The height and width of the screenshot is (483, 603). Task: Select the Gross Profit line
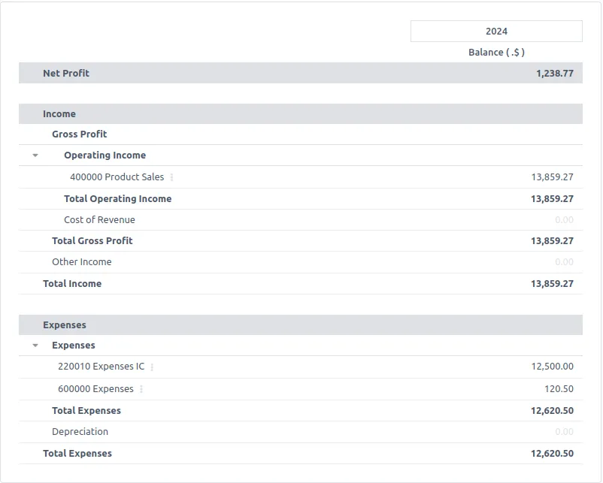[x=78, y=134]
